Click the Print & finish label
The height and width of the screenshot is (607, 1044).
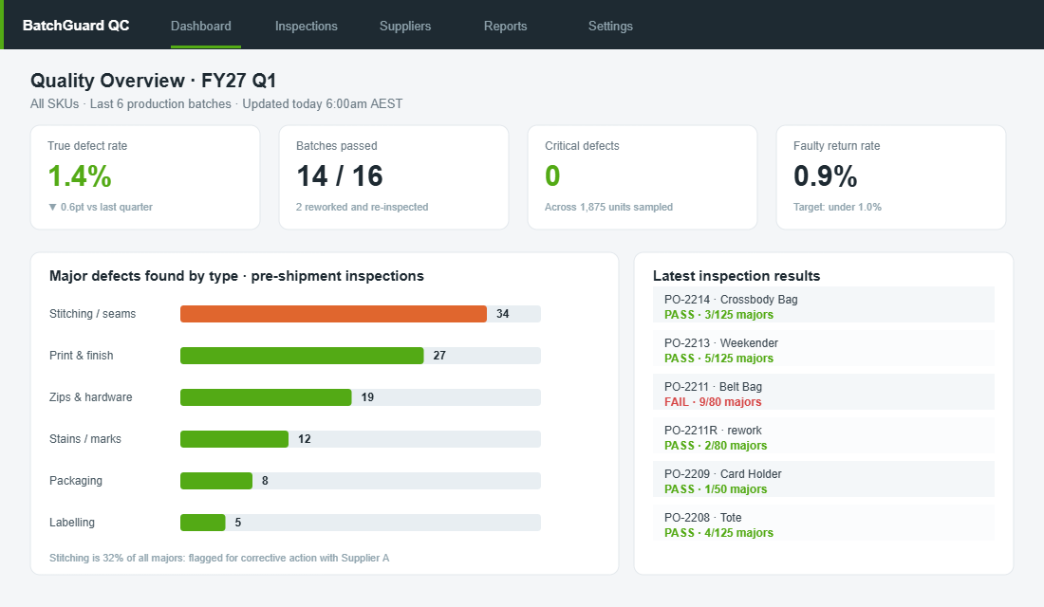pyautogui.click(x=82, y=356)
